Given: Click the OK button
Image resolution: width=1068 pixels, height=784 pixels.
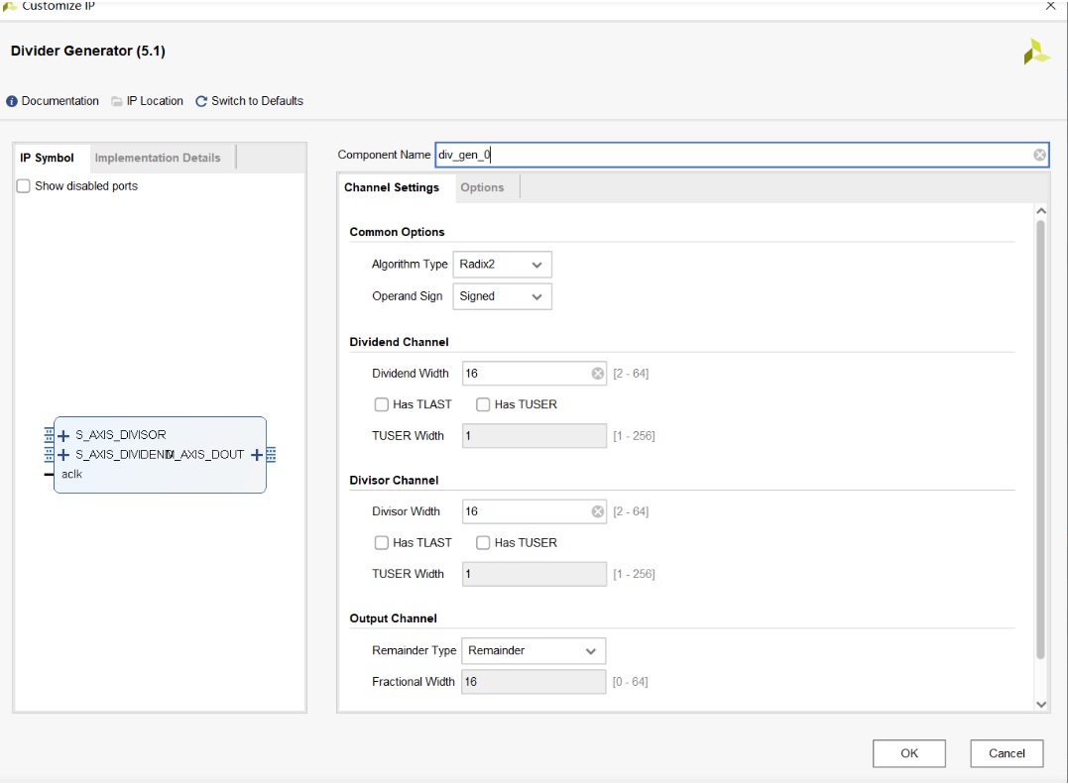Looking at the screenshot, I should [x=909, y=753].
